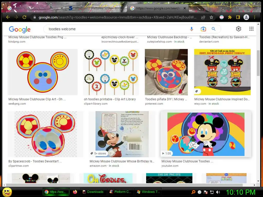Start voice search with microphone icon
The width and height of the screenshot is (263, 197).
(192, 29)
